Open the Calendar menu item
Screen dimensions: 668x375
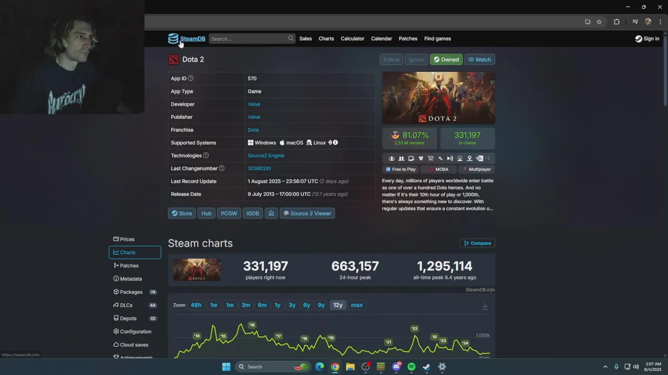tap(381, 39)
